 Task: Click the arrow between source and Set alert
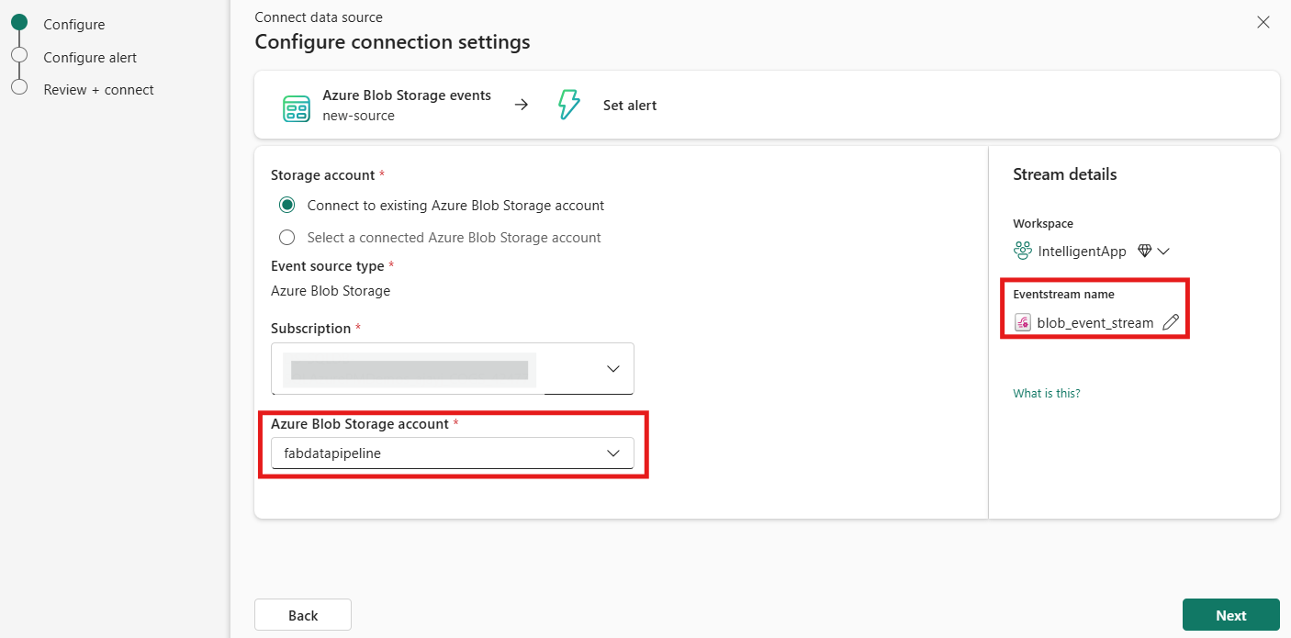[x=522, y=105]
